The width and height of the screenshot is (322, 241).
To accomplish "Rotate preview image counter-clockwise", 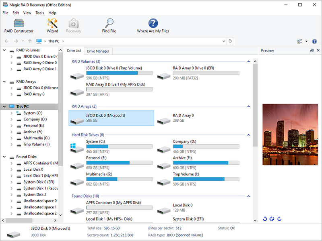I will (265, 219).
